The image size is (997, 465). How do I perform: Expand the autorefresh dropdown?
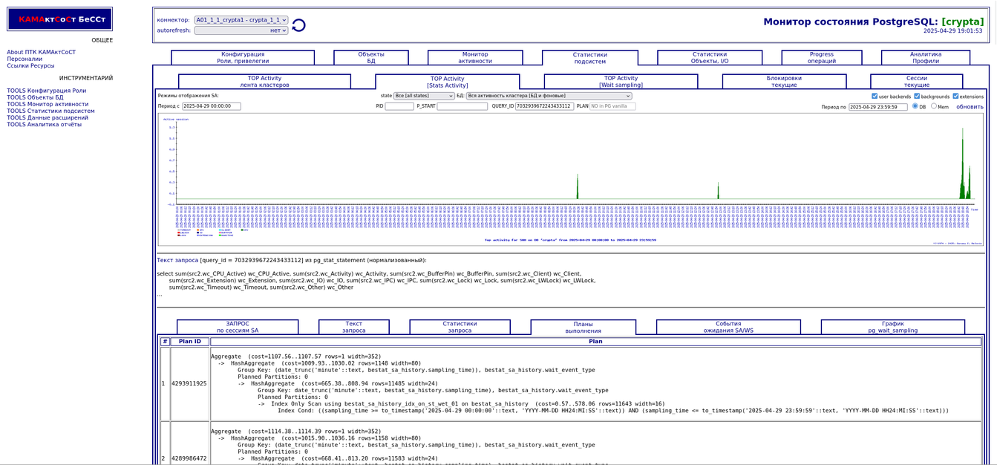241,30
